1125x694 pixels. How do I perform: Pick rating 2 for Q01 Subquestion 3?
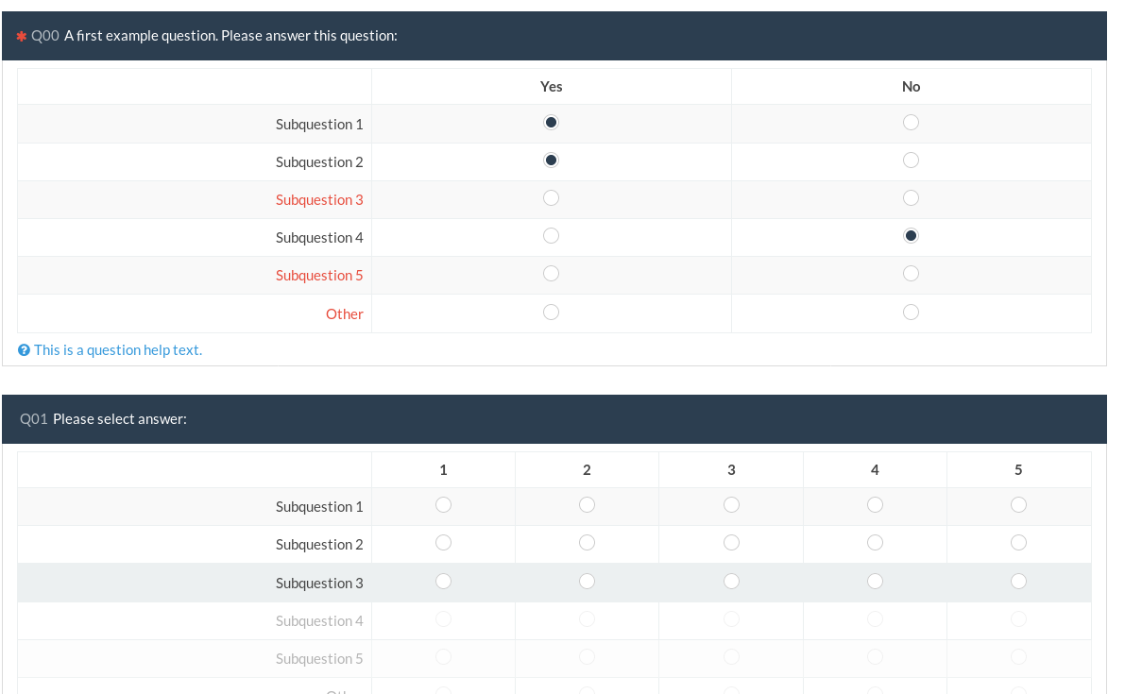(x=587, y=582)
